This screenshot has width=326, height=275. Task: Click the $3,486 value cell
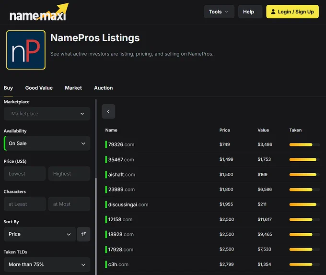click(265, 144)
